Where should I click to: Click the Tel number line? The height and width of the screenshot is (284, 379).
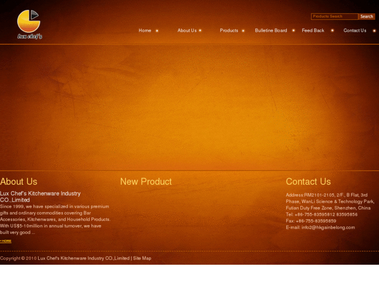(x=322, y=214)
